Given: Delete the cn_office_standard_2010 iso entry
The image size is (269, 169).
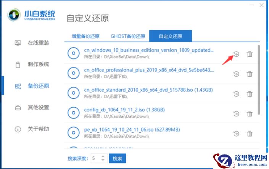Looking at the screenshot, I should click(x=250, y=94).
